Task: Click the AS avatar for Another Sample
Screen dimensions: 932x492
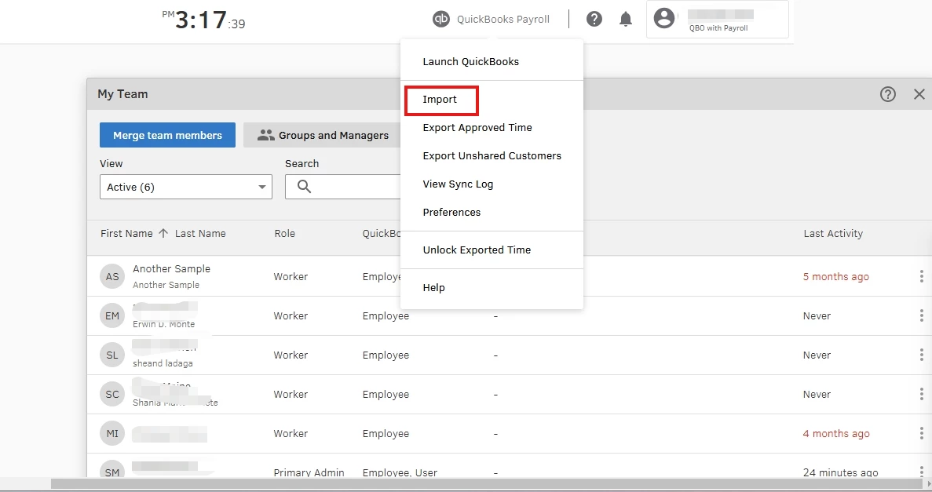Action: tap(112, 276)
